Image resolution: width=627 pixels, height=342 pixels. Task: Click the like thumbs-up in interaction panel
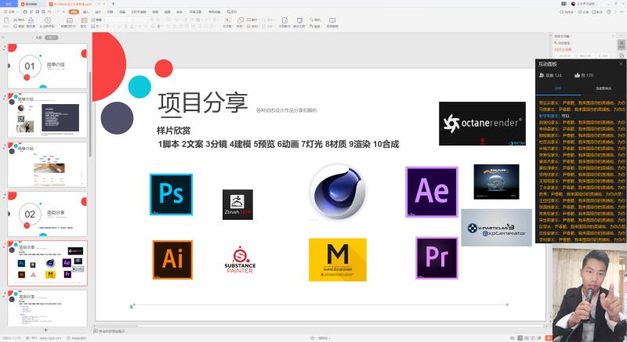click(578, 75)
